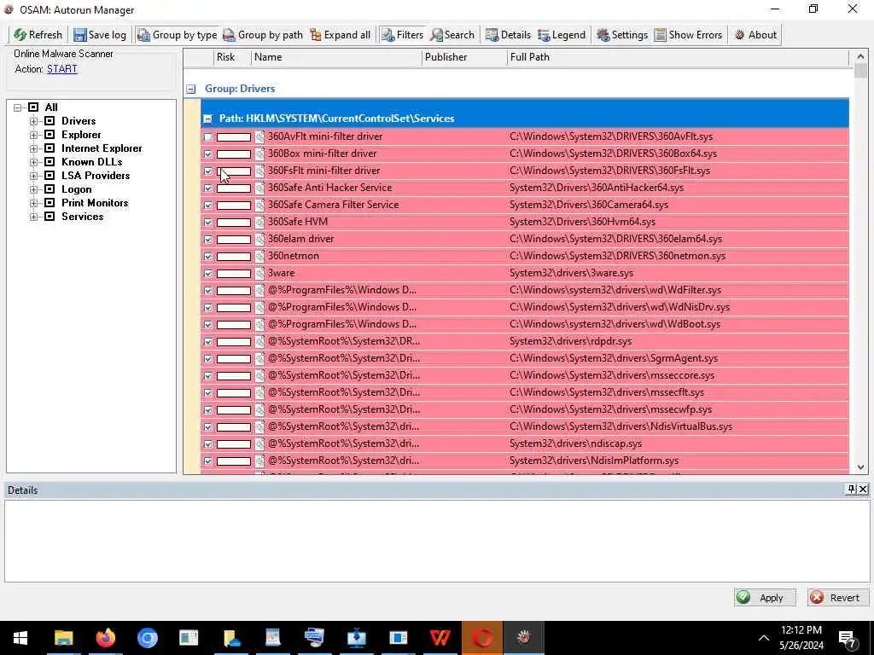Uncheck 360Safe Anti Hacker Service checkbox

click(208, 188)
